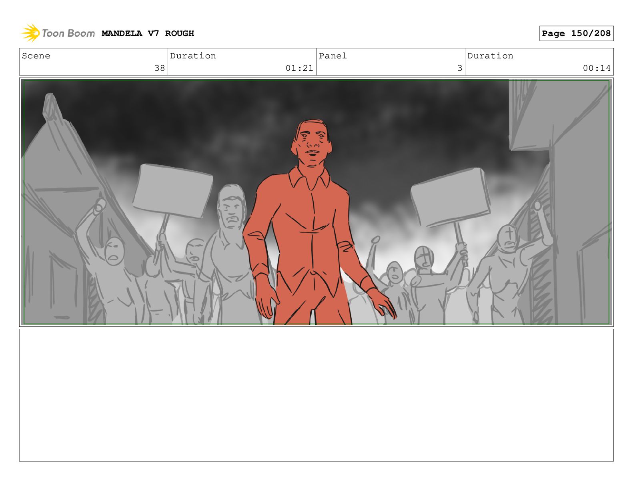
Task: Click the panel duration value '00:14'
Action: [x=597, y=68]
